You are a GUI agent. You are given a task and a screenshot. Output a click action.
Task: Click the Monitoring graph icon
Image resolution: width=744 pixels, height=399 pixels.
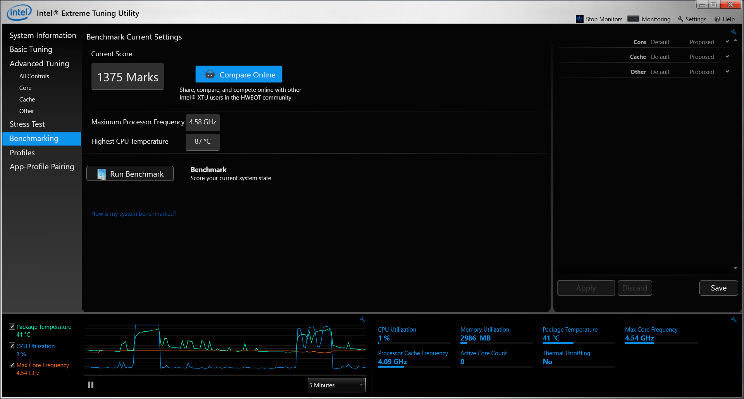tap(633, 19)
